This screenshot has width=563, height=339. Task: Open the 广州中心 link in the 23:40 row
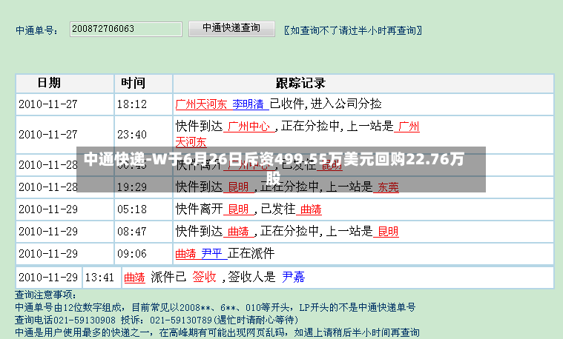click(x=248, y=126)
